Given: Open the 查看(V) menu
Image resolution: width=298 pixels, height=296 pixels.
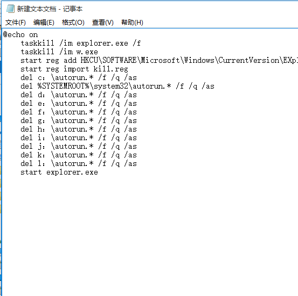Looking at the screenshot, I should pyautogui.click(x=102, y=23).
